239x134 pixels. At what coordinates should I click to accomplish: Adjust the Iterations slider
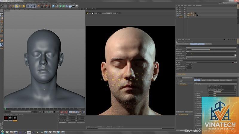214,50
